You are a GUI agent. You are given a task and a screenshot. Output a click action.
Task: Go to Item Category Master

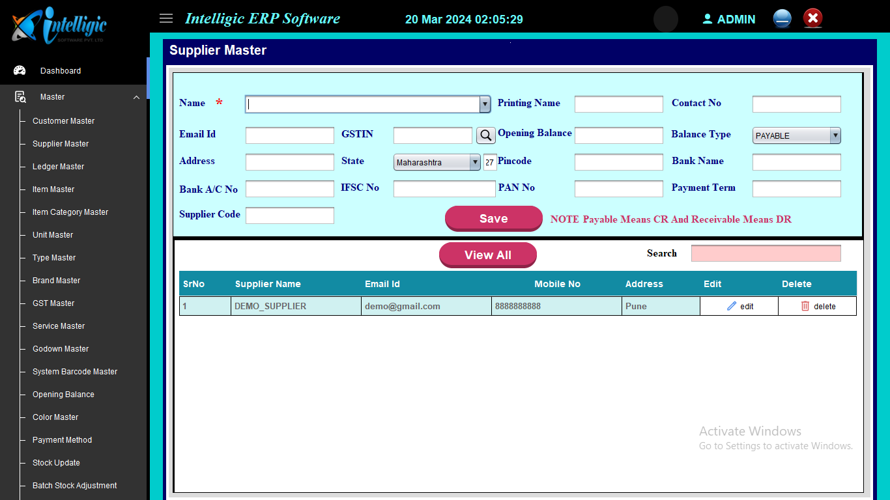[x=70, y=212]
